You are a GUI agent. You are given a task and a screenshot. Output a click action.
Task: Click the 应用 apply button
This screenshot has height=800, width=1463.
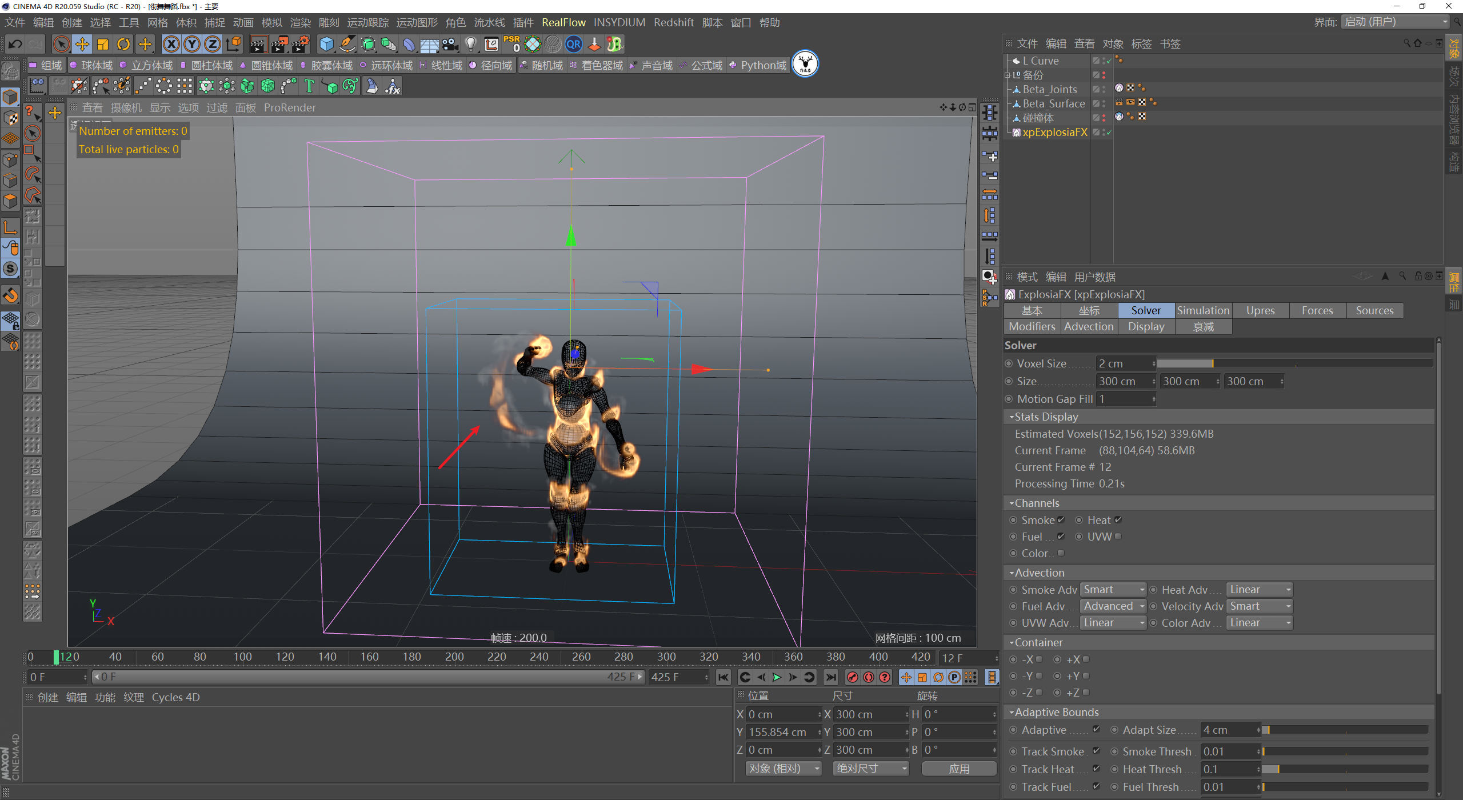point(959,769)
